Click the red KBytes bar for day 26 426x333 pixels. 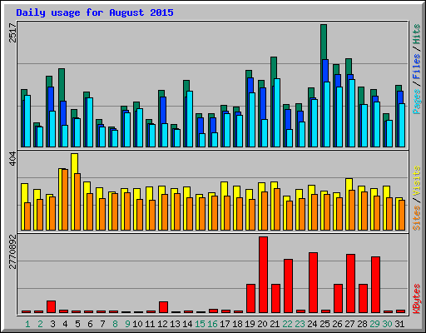coord(338,298)
